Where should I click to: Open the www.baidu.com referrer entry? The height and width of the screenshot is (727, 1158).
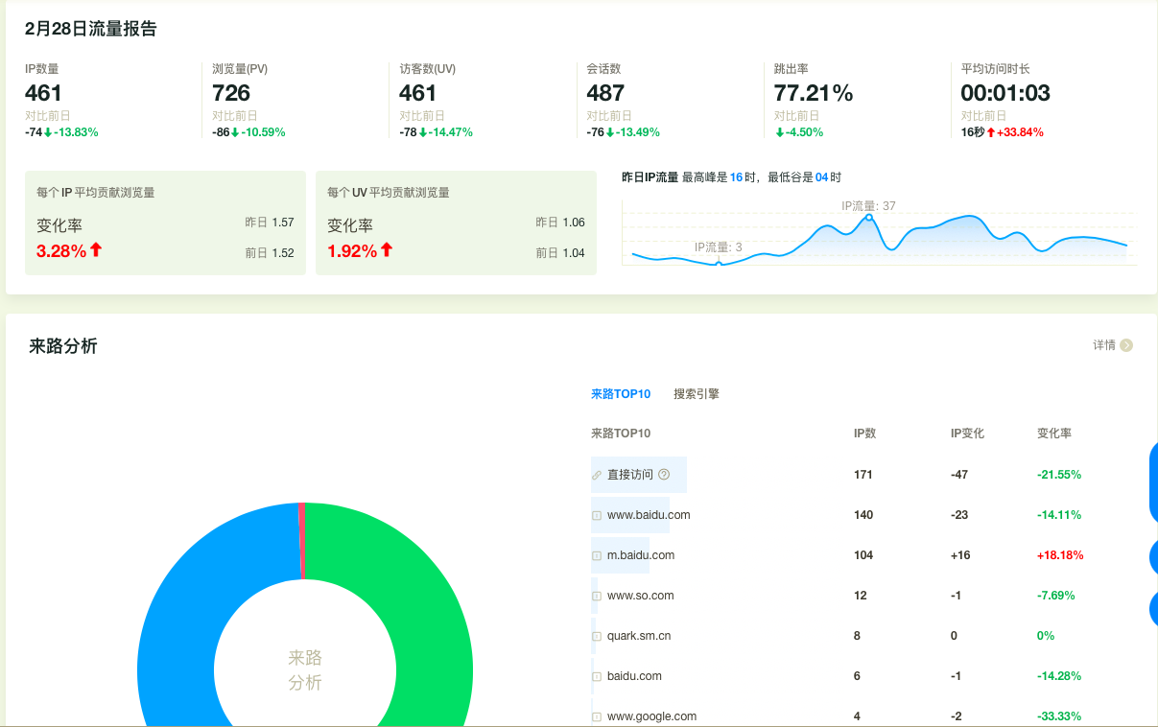(649, 515)
